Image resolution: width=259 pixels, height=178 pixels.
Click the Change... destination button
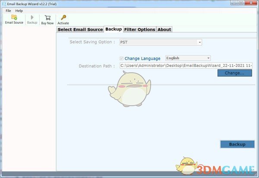pos(235,73)
